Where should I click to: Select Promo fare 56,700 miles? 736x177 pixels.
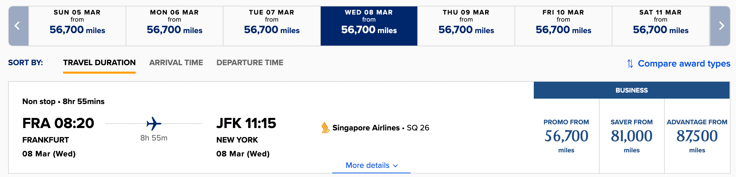tap(566, 136)
